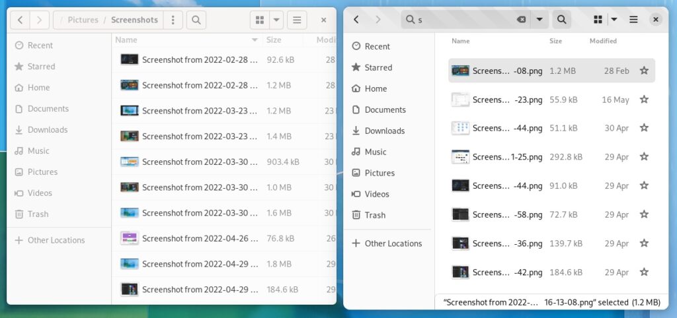
Task: Star the 55.9 kB file from 16 May
Action: point(644,100)
